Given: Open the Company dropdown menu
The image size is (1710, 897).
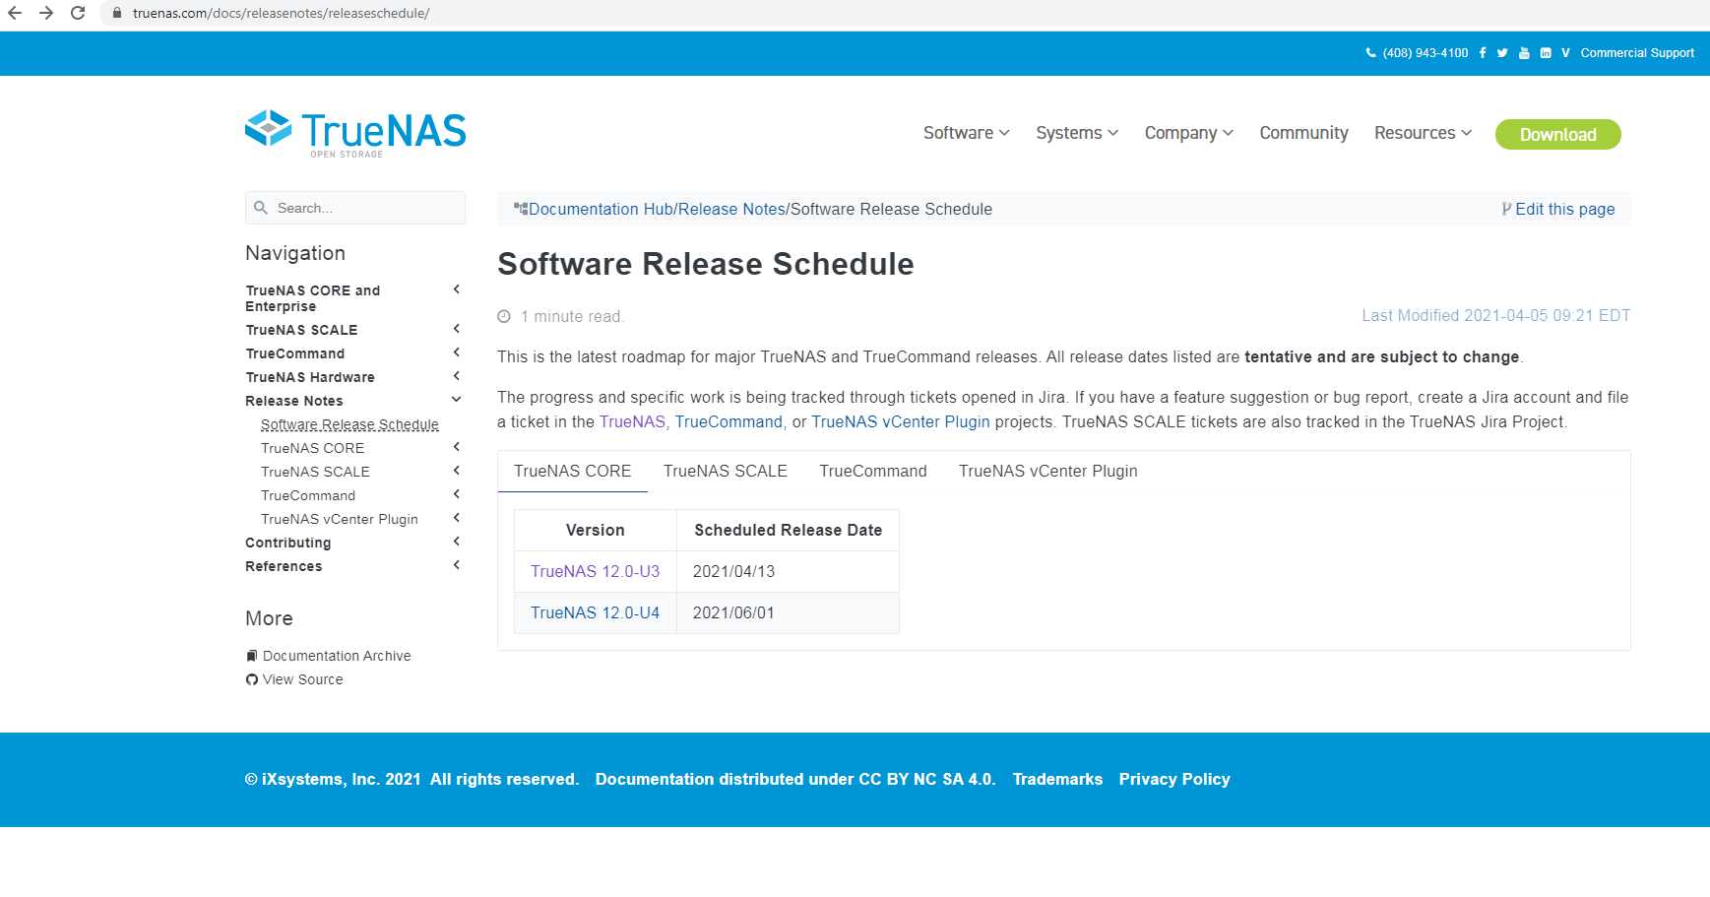Looking at the screenshot, I should click(1188, 133).
